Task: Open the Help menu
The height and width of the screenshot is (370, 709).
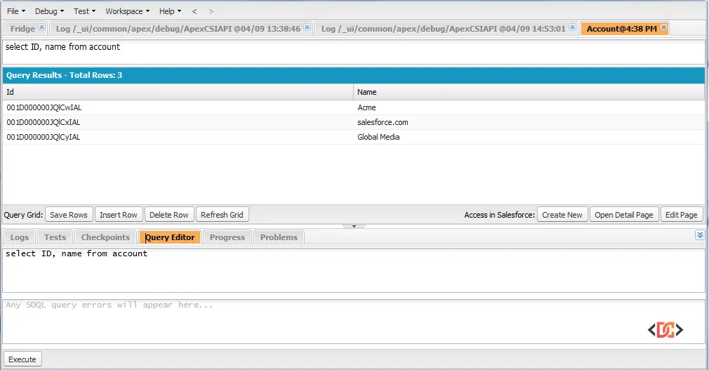Action: click(x=170, y=11)
